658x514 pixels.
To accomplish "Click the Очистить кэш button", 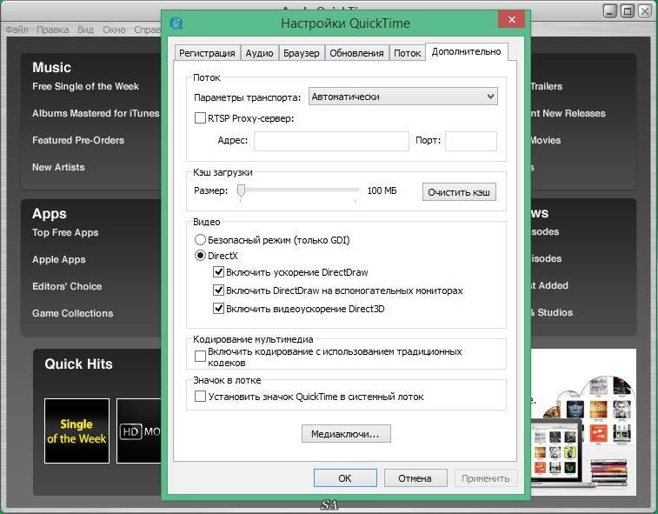I will (x=459, y=192).
